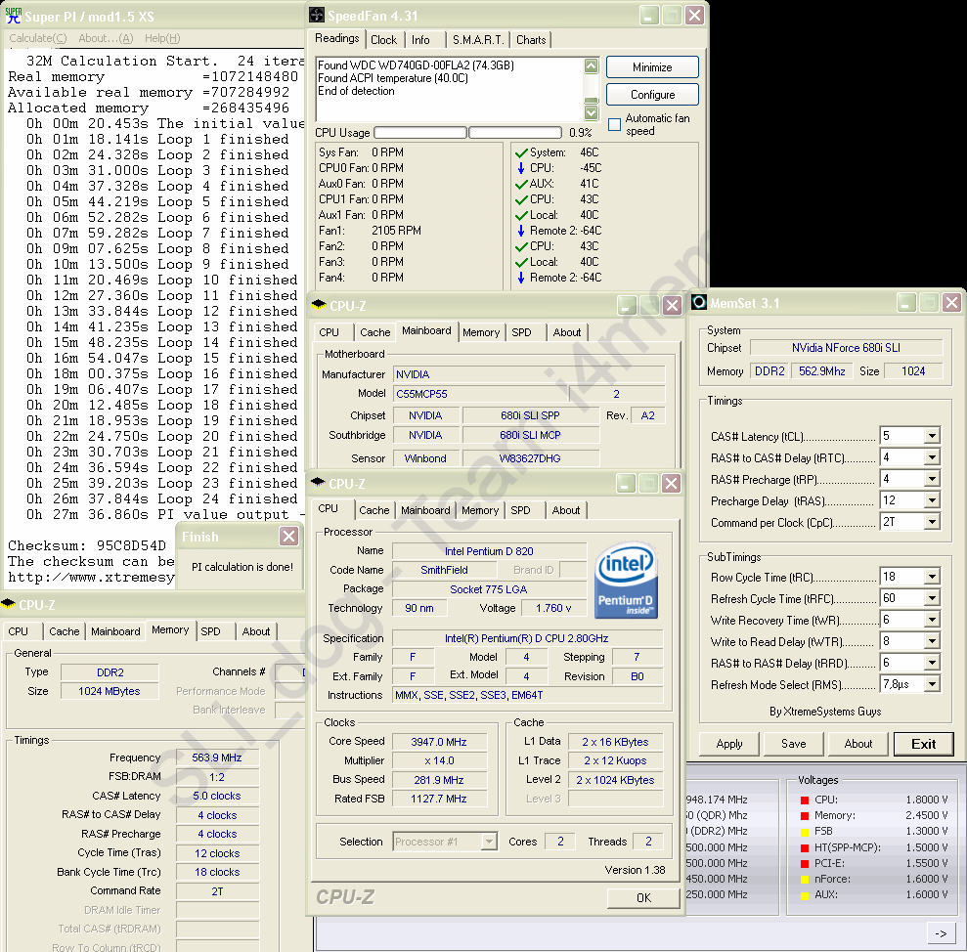Viewport: 967px width, 952px height.
Task: Open the Write Recovery Time (tWR) dropdown
Action: pos(932,620)
